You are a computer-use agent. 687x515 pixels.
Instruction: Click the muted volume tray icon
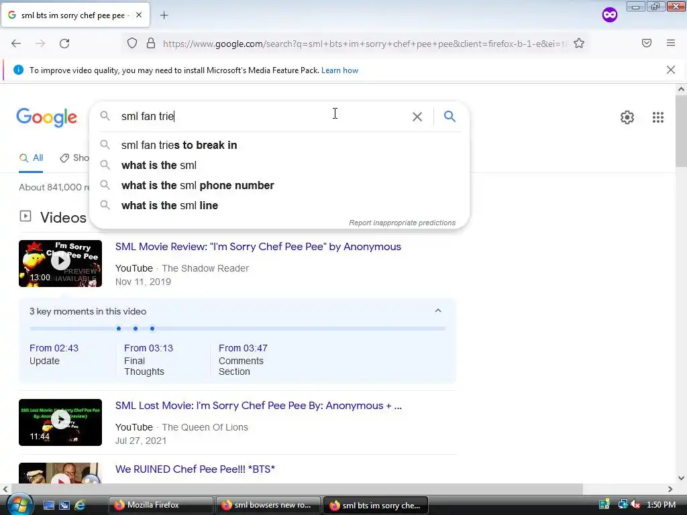(636, 504)
